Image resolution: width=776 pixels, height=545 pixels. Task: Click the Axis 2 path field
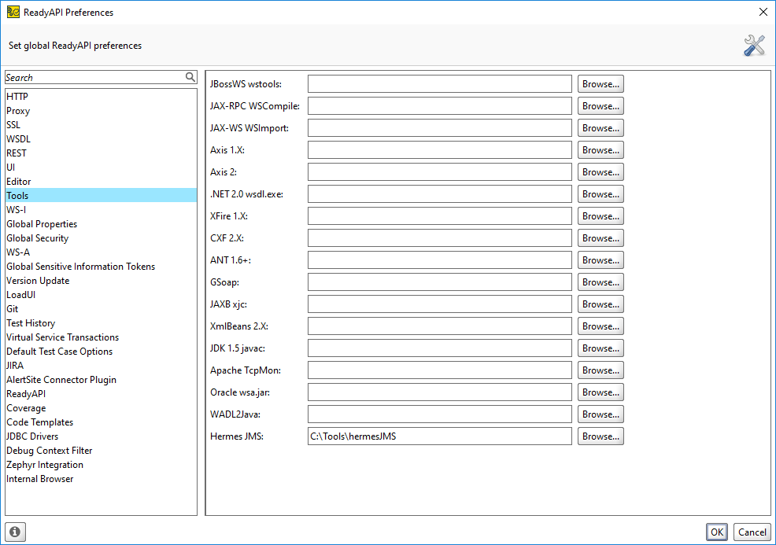(439, 172)
